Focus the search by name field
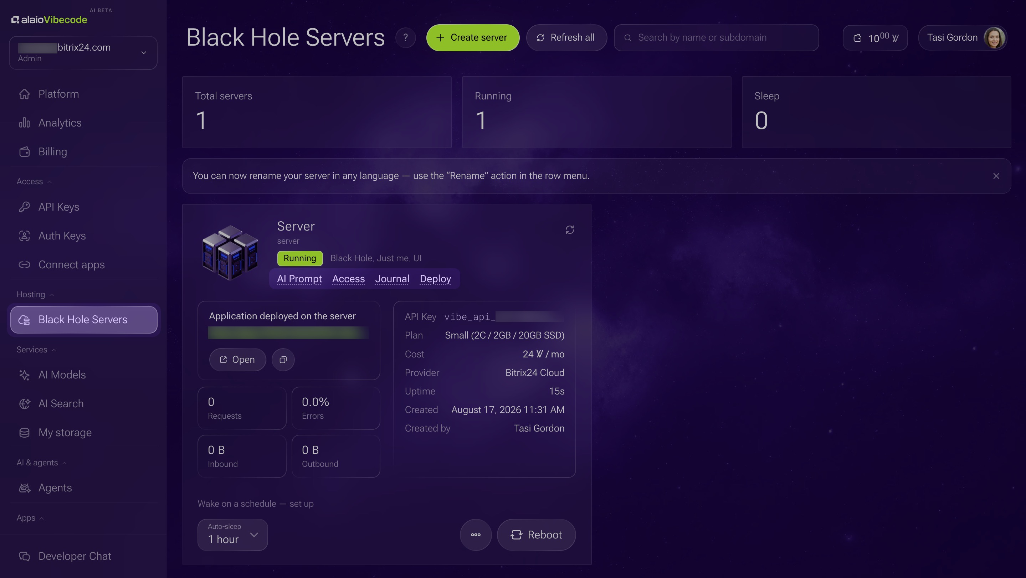 tap(716, 38)
